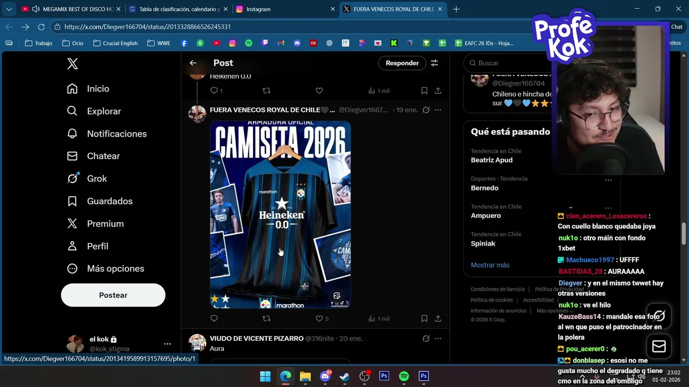689x387 pixels.
Task: Open more menu on FUERA VENECOS post
Action: click(x=438, y=110)
